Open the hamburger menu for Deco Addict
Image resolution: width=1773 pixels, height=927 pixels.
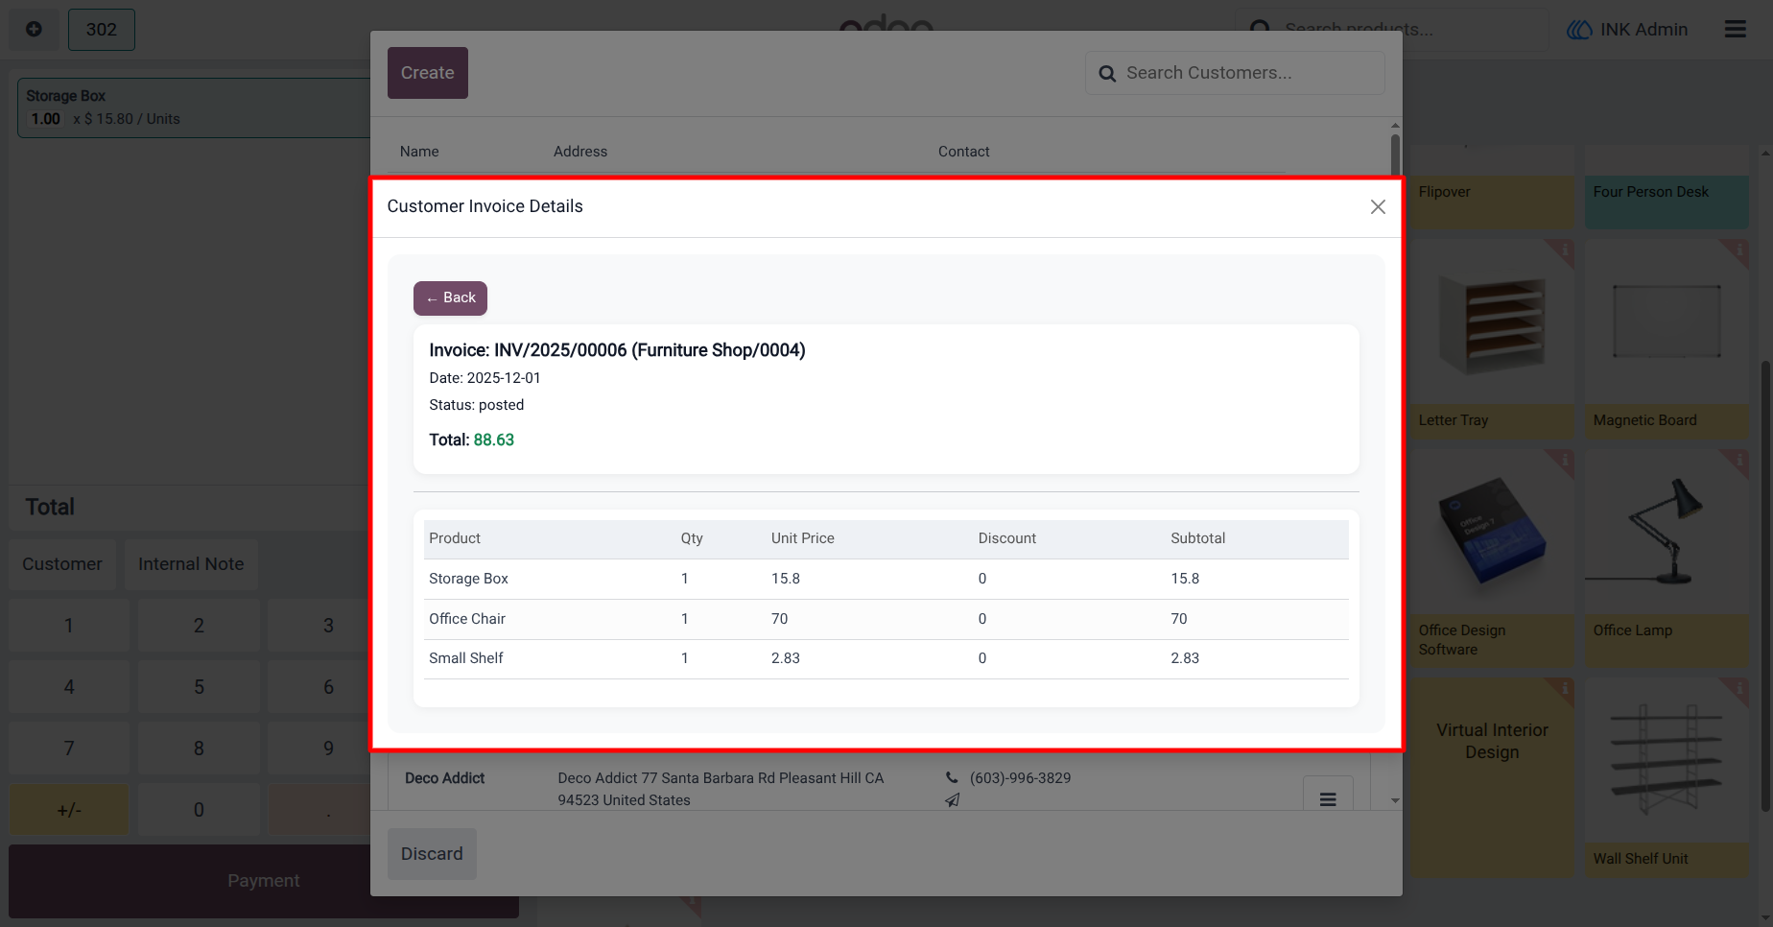[1328, 798]
